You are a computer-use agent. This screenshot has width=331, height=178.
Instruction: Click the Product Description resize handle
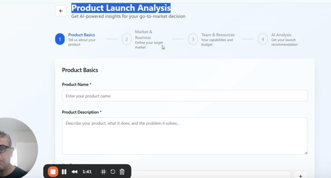click(306, 153)
